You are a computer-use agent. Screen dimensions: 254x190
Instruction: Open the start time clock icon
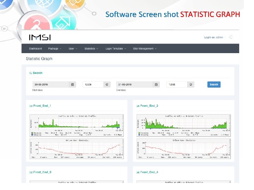pyautogui.click(x=107, y=84)
